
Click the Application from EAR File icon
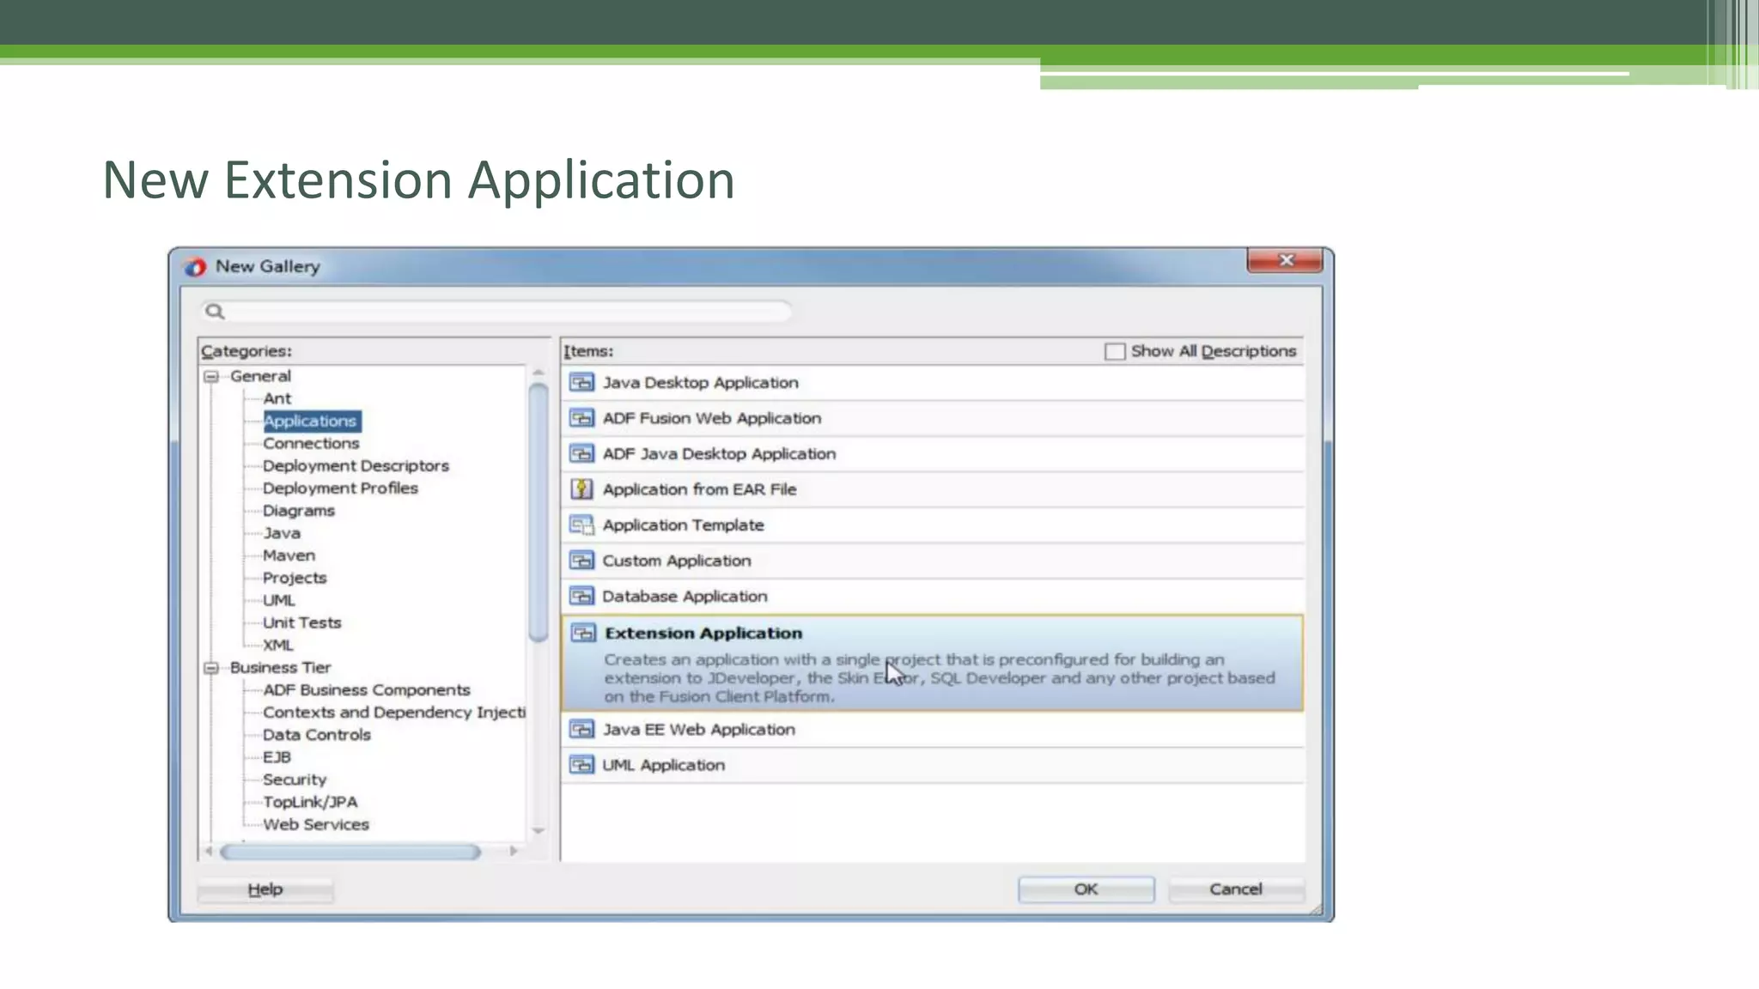pyautogui.click(x=581, y=489)
